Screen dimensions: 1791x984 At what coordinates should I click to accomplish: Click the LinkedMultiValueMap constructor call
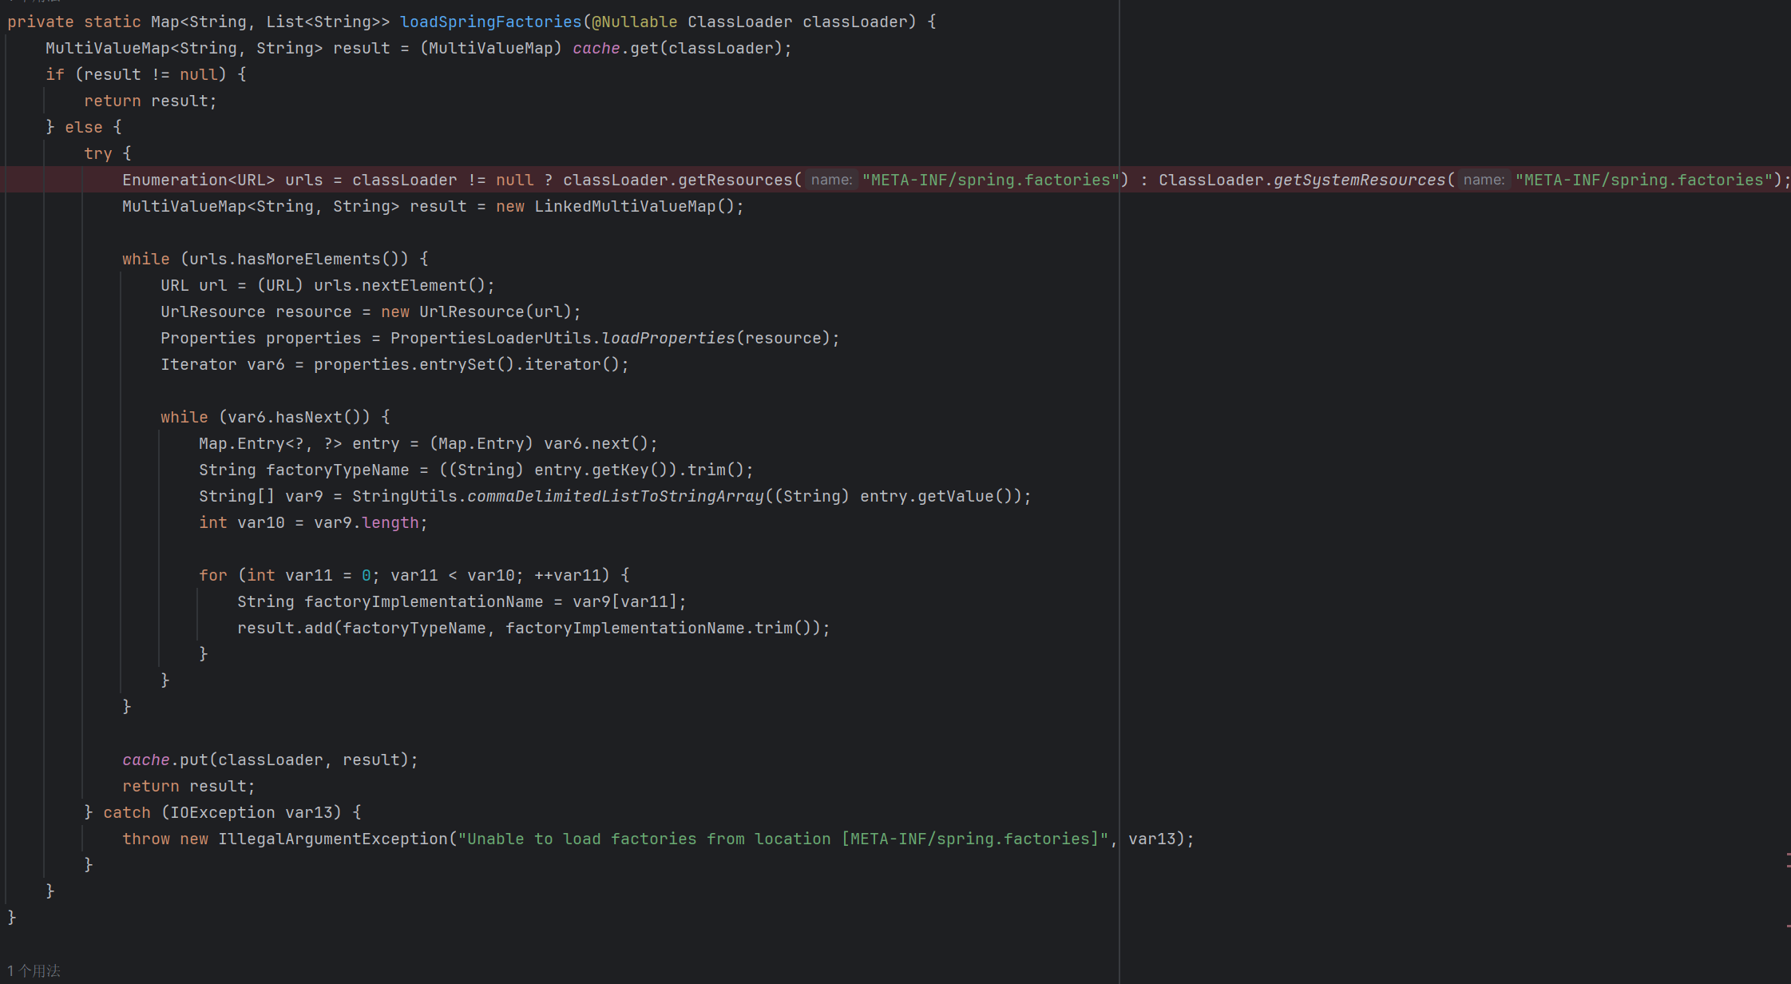tap(624, 206)
